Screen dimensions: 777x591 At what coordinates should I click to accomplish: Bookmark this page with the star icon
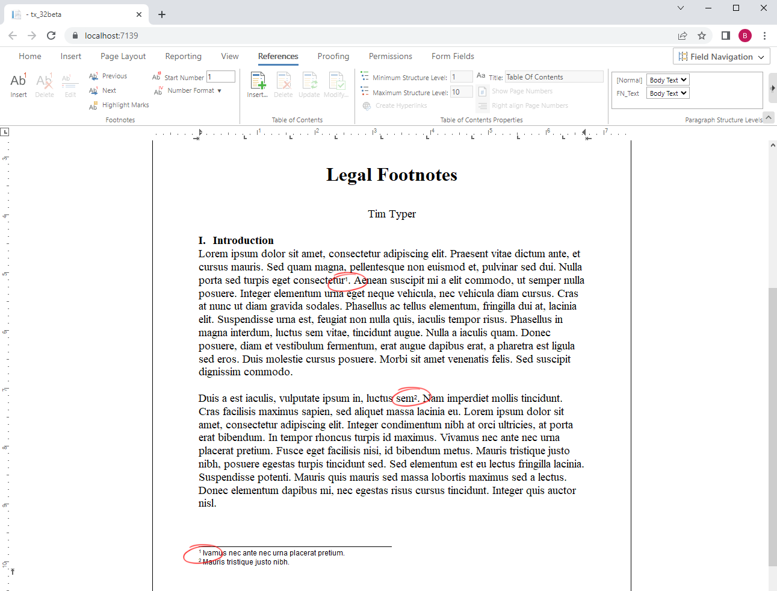click(x=702, y=36)
